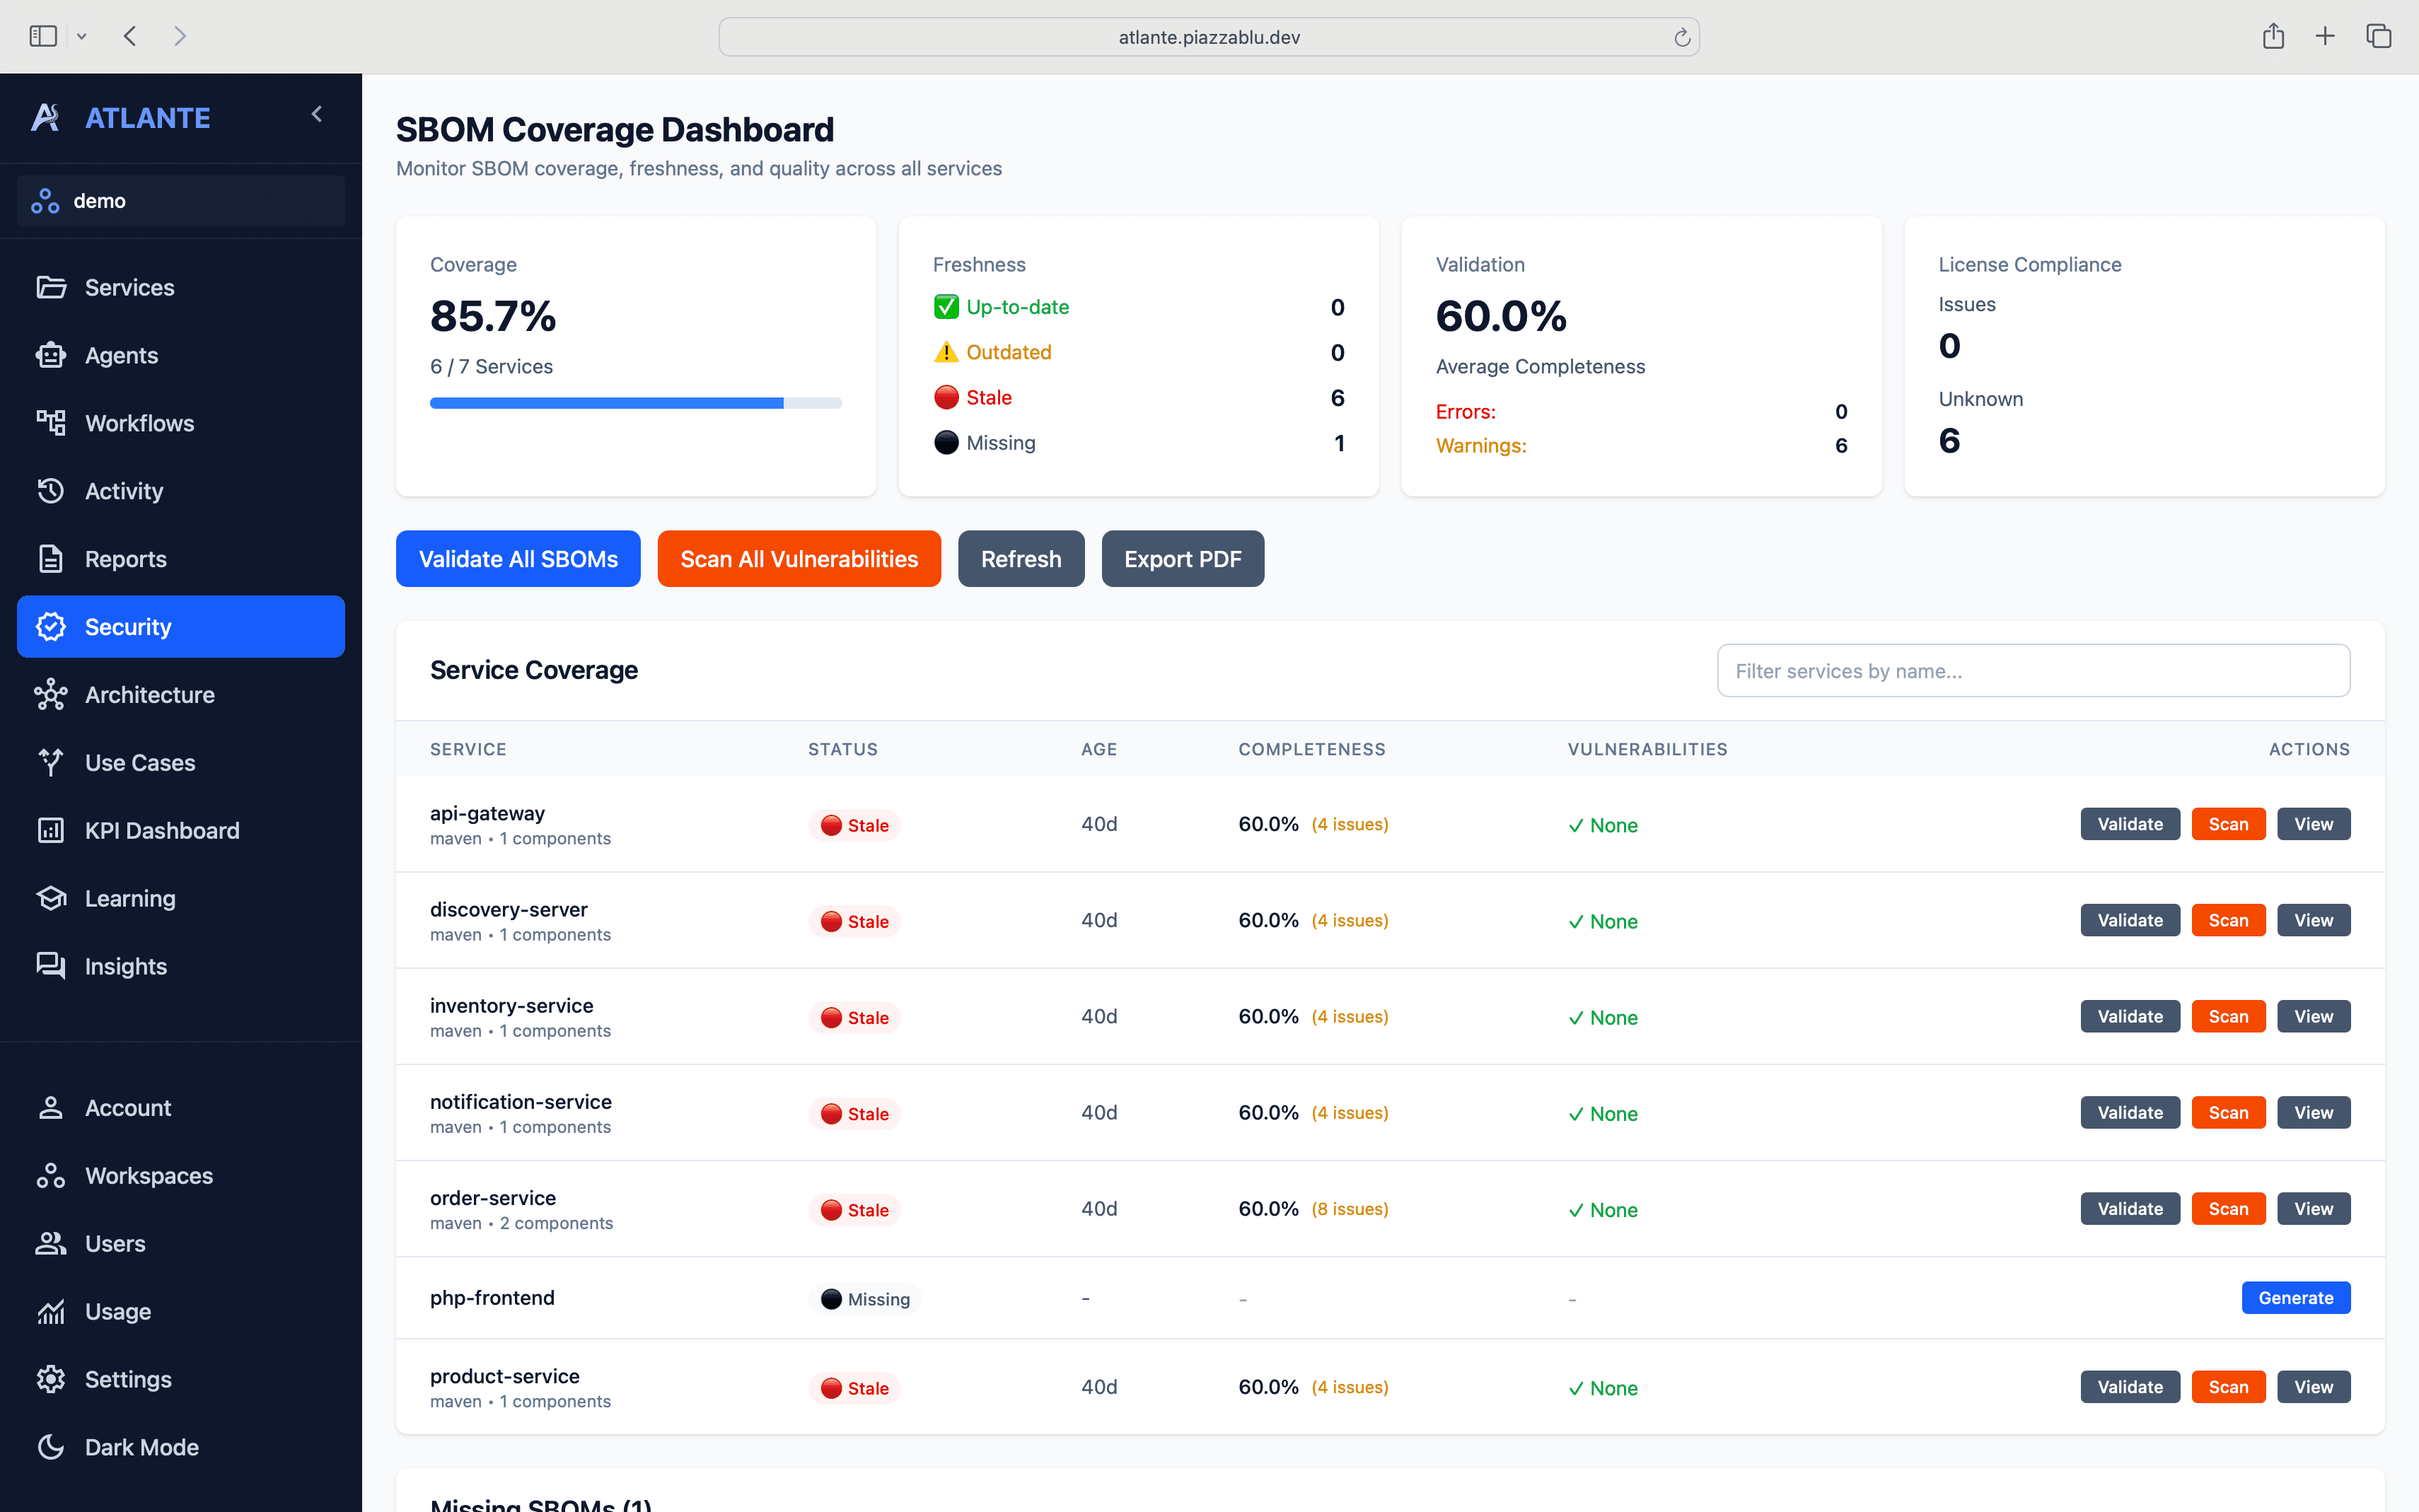Click the Validate All SBOMs button
The height and width of the screenshot is (1512, 2419).
pos(518,559)
